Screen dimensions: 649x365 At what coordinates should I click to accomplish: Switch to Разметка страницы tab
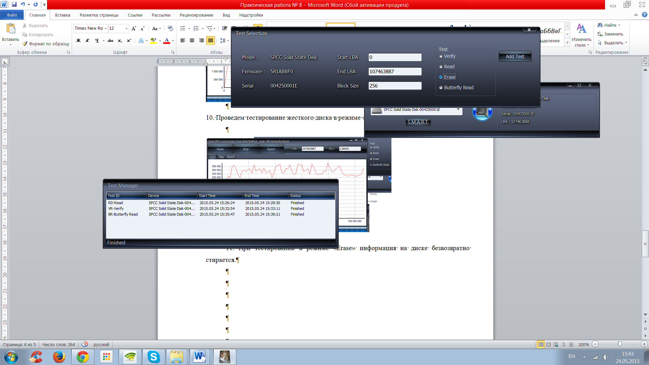coord(99,15)
